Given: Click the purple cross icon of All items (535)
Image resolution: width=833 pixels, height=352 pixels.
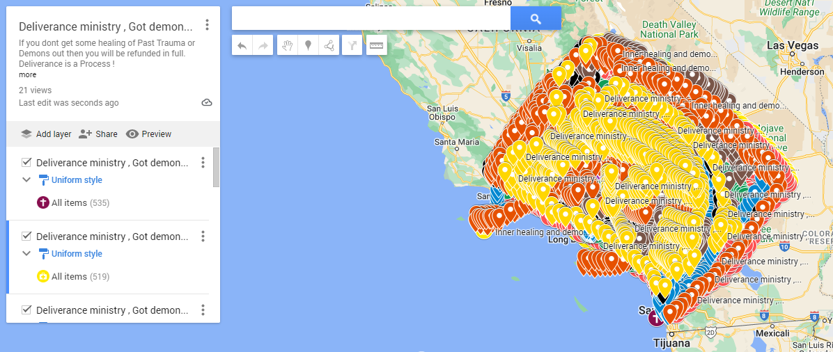Looking at the screenshot, I should 43,203.
